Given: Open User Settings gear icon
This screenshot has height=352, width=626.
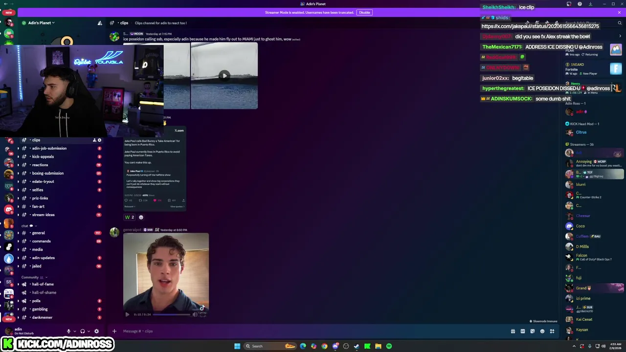Looking at the screenshot, I should point(96,331).
